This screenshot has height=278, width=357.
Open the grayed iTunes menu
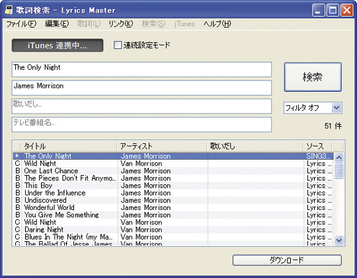coord(184,24)
